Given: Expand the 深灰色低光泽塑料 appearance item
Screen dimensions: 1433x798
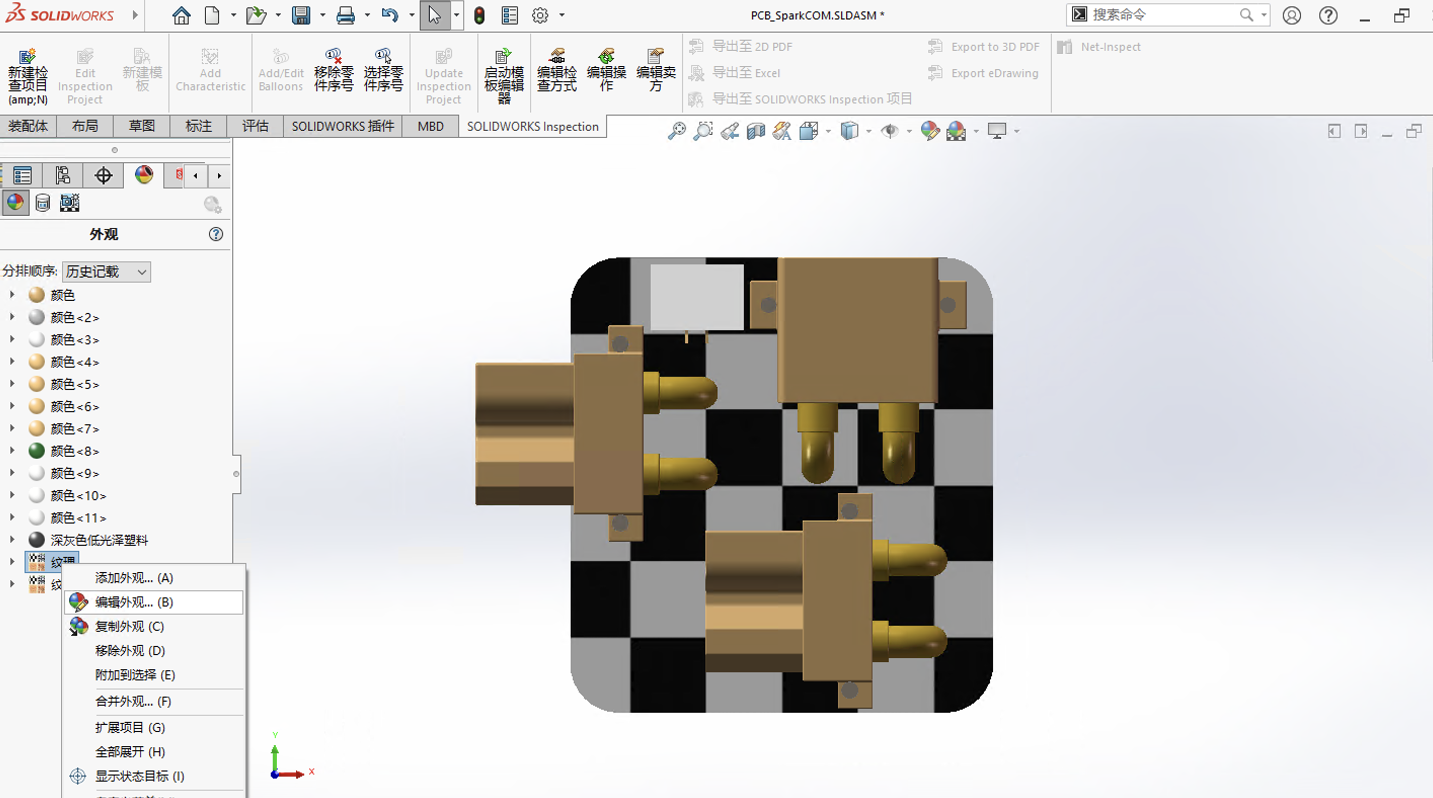Looking at the screenshot, I should click(12, 540).
